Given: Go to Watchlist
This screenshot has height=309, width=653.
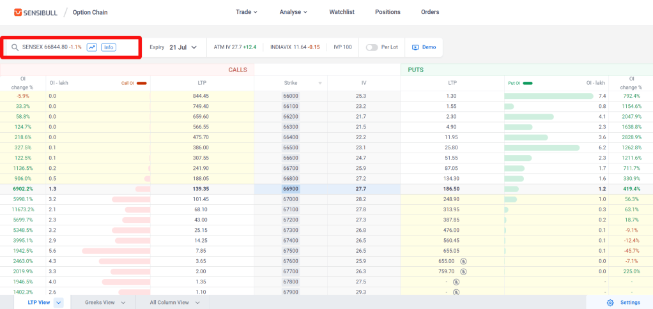Looking at the screenshot, I should tap(341, 12).
